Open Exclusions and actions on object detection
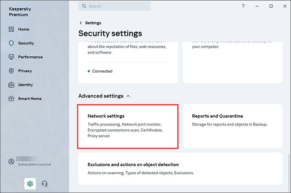 click(x=180, y=169)
